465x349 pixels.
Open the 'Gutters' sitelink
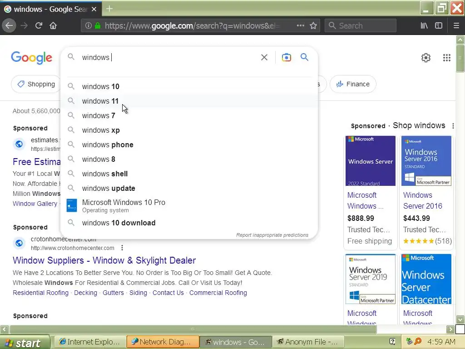(x=113, y=293)
